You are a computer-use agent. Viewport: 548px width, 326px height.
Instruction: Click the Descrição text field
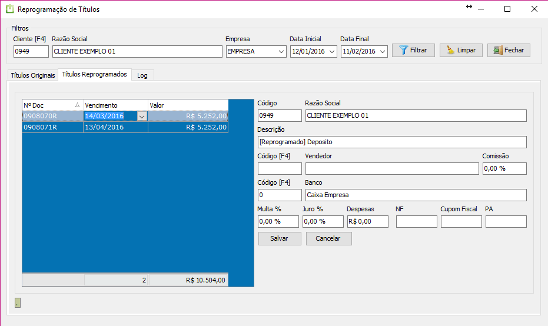391,142
